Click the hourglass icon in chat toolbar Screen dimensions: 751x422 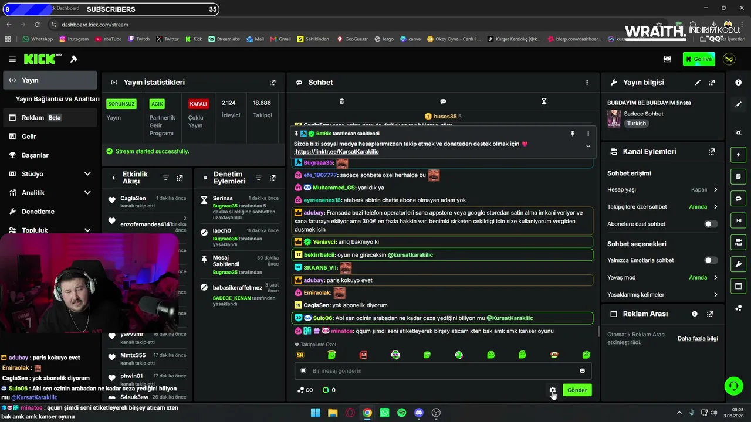(x=544, y=101)
